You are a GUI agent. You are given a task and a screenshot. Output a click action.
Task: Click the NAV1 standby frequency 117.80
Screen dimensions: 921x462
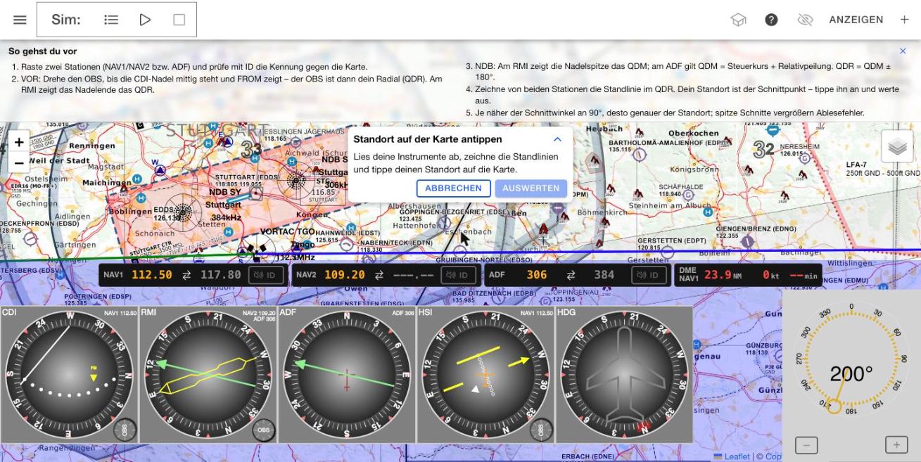click(221, 275)
